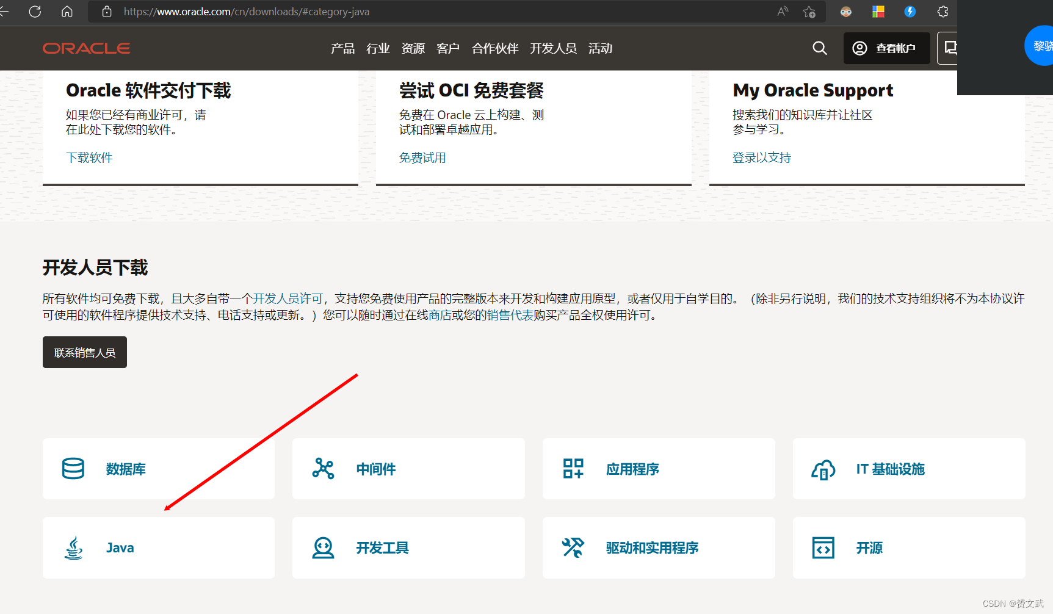The height and width of the screenshot is (614, 1053).
Task: Open the IT 基础设施 category label
Action: coord(890,469)
